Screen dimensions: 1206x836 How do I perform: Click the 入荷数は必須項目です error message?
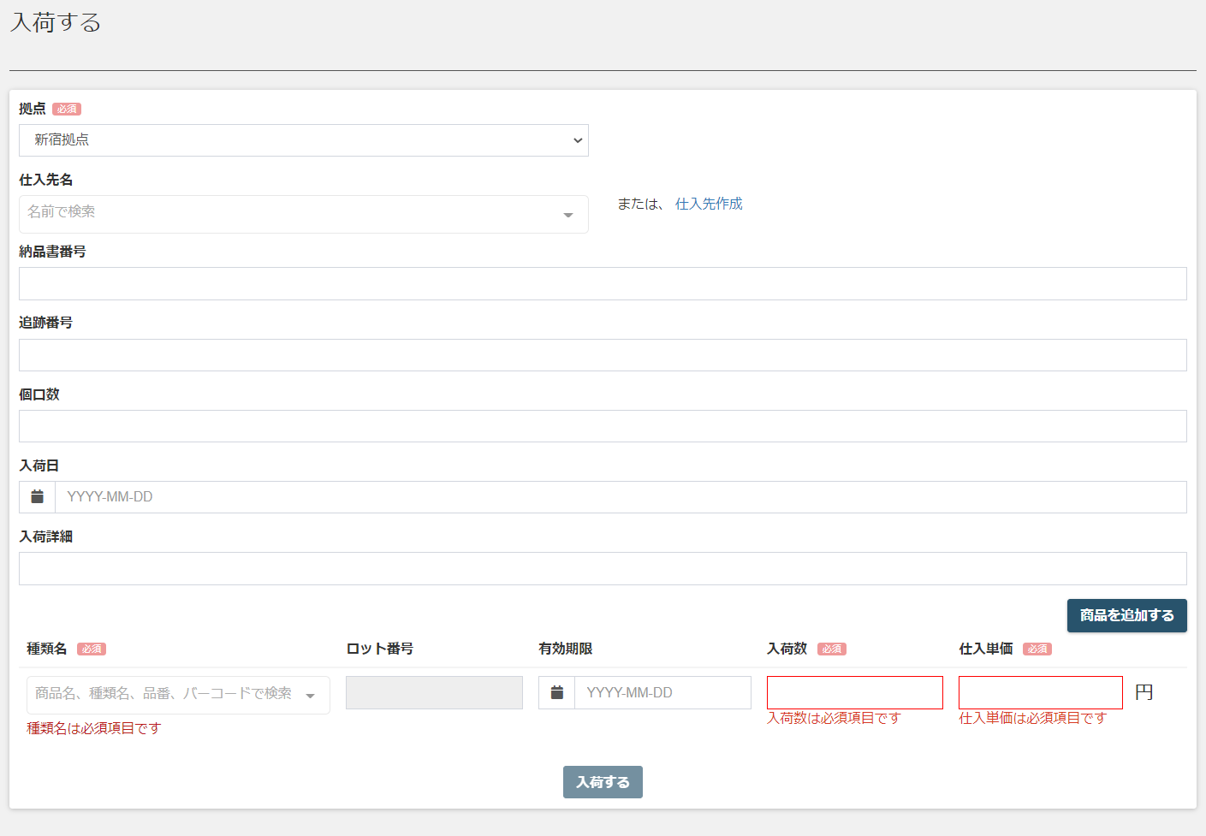point(834,718)
